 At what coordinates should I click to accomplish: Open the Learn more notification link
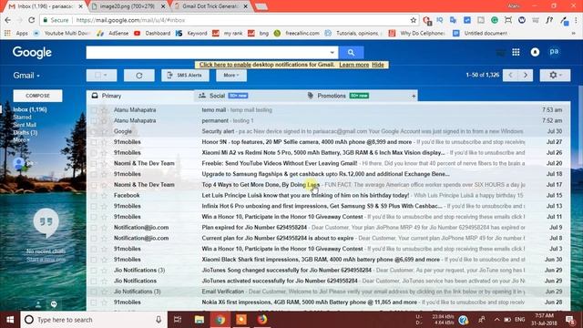point(353,65)
